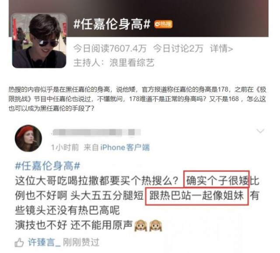
Task: Open the commenter's red beret avatar
Action: tap(28, 138)
